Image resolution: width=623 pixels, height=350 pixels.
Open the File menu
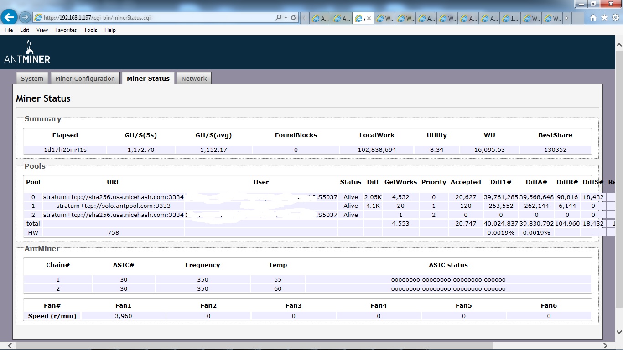9,30
